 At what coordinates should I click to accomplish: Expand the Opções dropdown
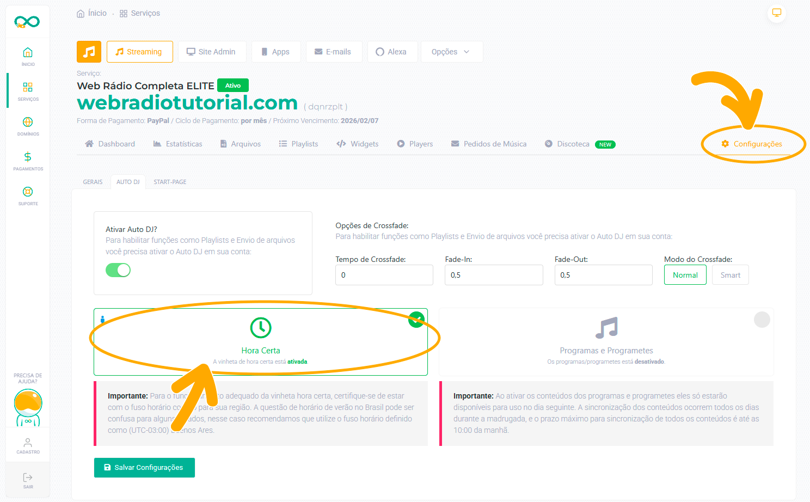pyautogui.click(x=451, y=52)
